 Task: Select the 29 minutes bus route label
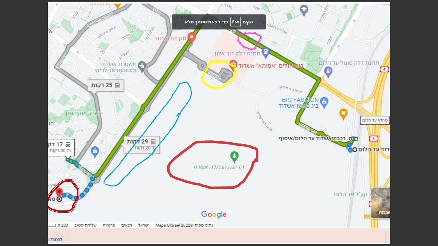click(141, 144)
